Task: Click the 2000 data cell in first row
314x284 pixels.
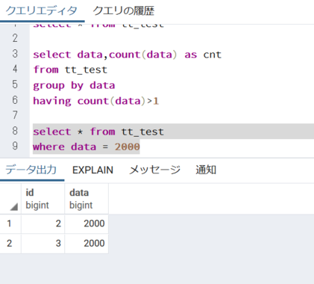Action: tap(87, 223)
